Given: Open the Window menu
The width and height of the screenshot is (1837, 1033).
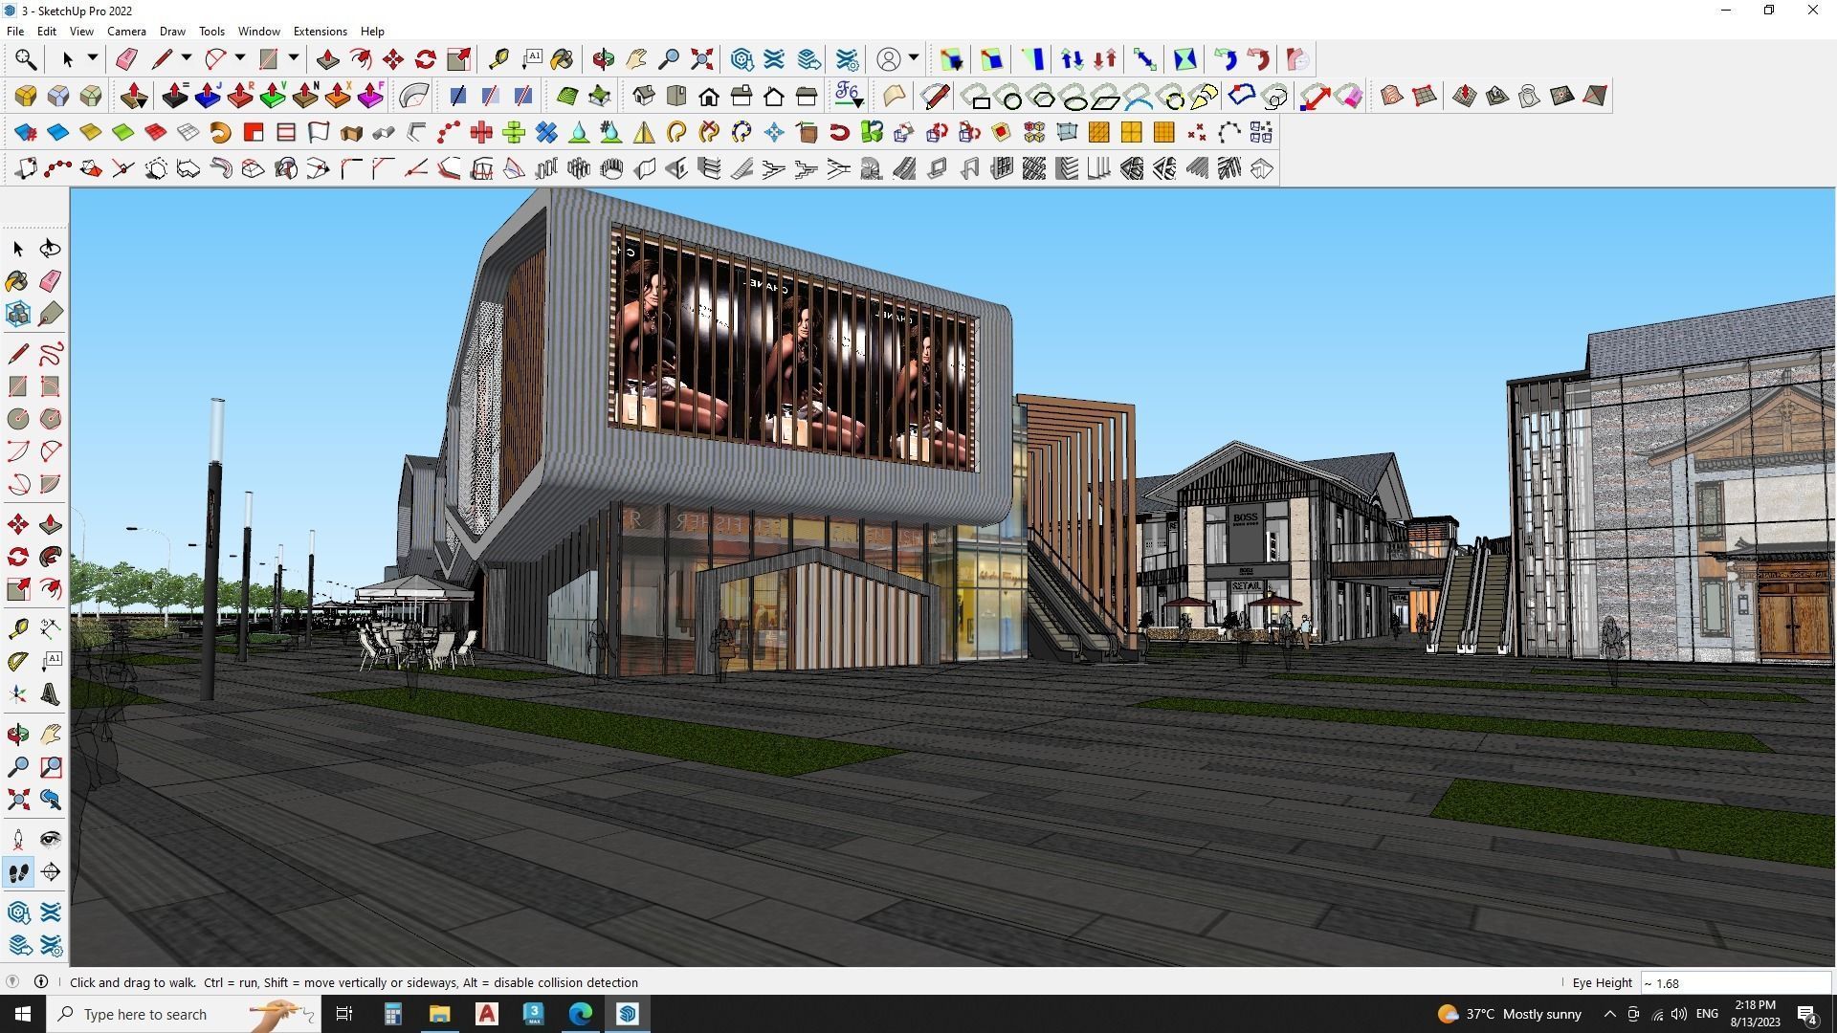Looking at the screenshot, I should tap(258, 32).
